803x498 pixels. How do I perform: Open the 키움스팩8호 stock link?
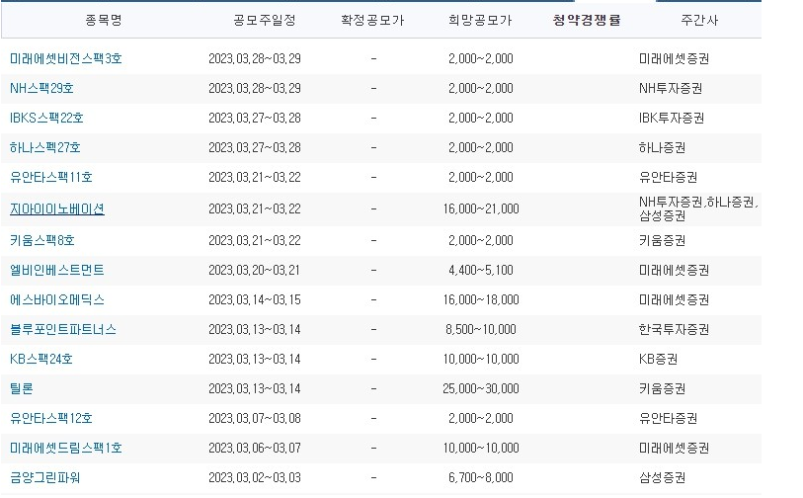[42, 241]
